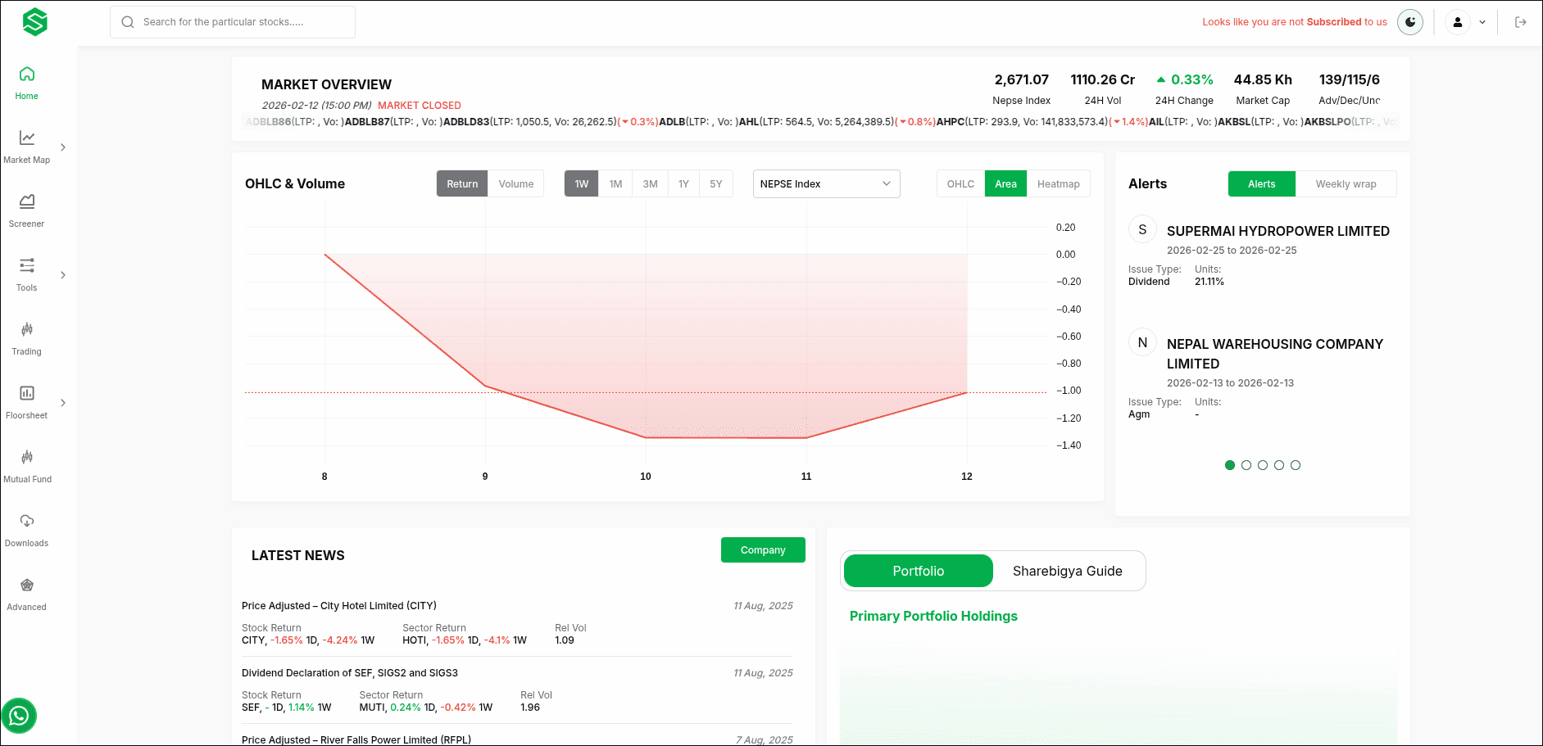Open City Hotel Limited price adjusted news

[339, 606]
